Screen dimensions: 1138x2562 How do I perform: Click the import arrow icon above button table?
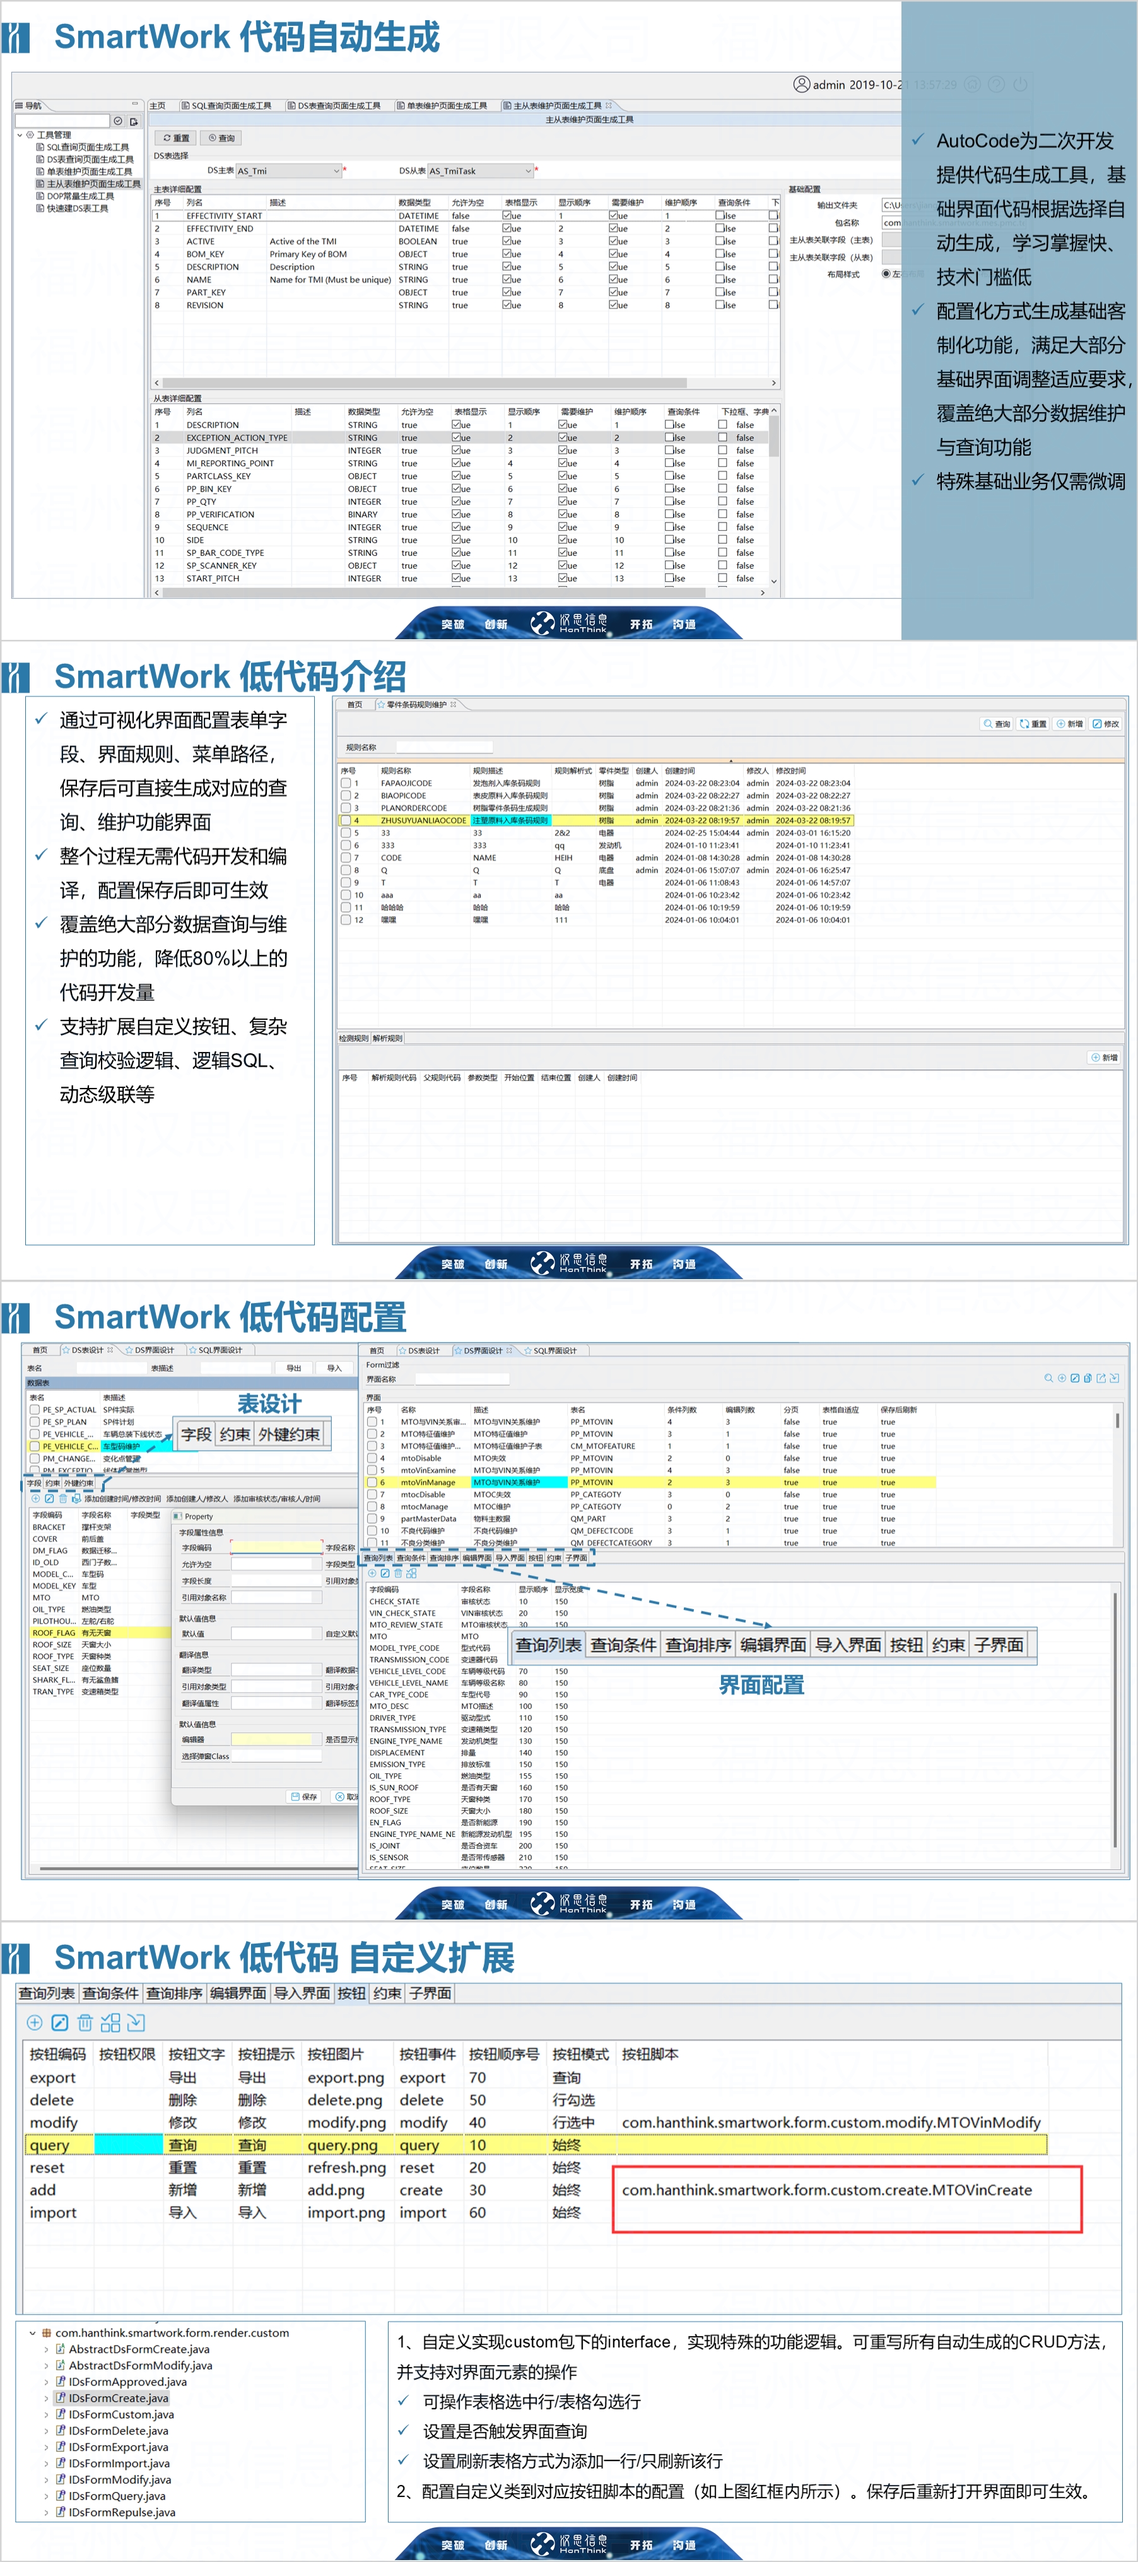[136, 2022]
